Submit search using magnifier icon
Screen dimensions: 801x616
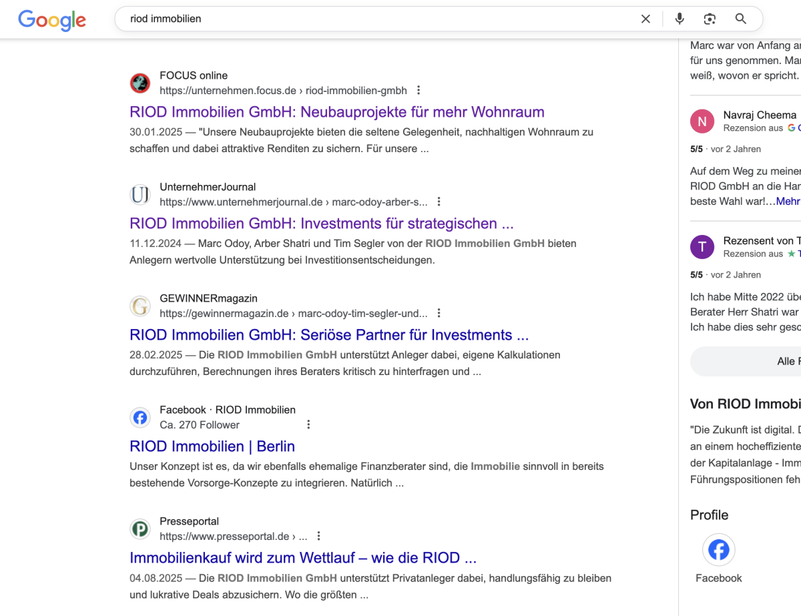[741, 19]
